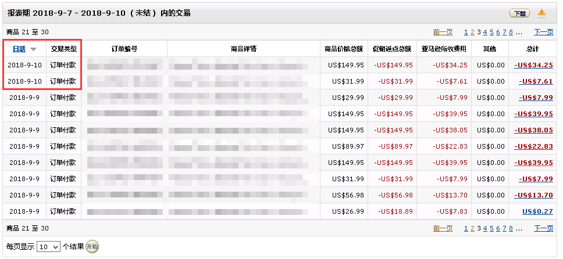Go to 前一页 in the bottom pagination

pos(443,228)
